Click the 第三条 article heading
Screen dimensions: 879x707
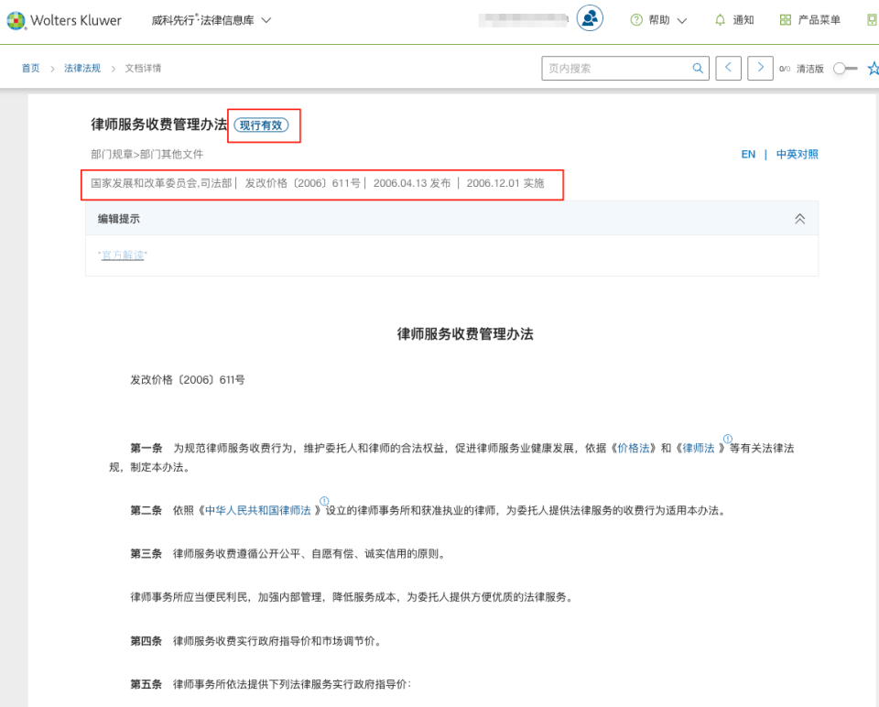(x=146, y=554)
